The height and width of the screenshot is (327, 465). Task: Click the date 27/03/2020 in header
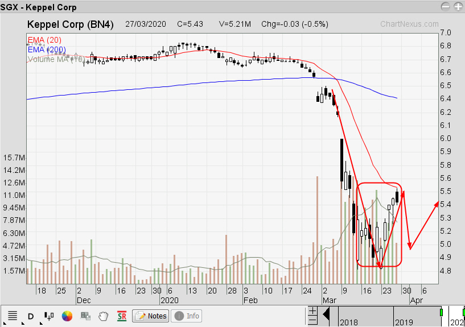pos(146,24)
